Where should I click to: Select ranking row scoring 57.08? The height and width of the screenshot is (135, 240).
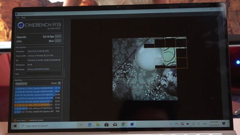tap(37, 98)
